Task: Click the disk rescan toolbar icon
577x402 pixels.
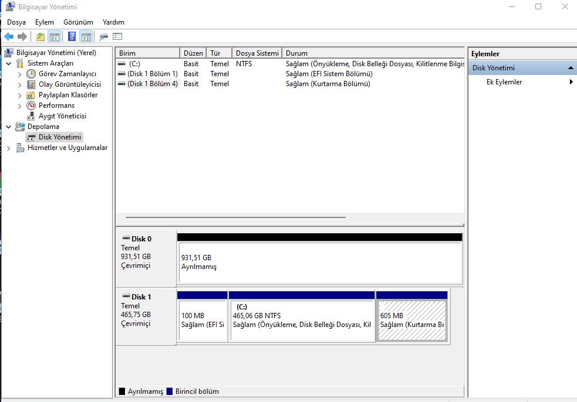Action: point(104,37)
